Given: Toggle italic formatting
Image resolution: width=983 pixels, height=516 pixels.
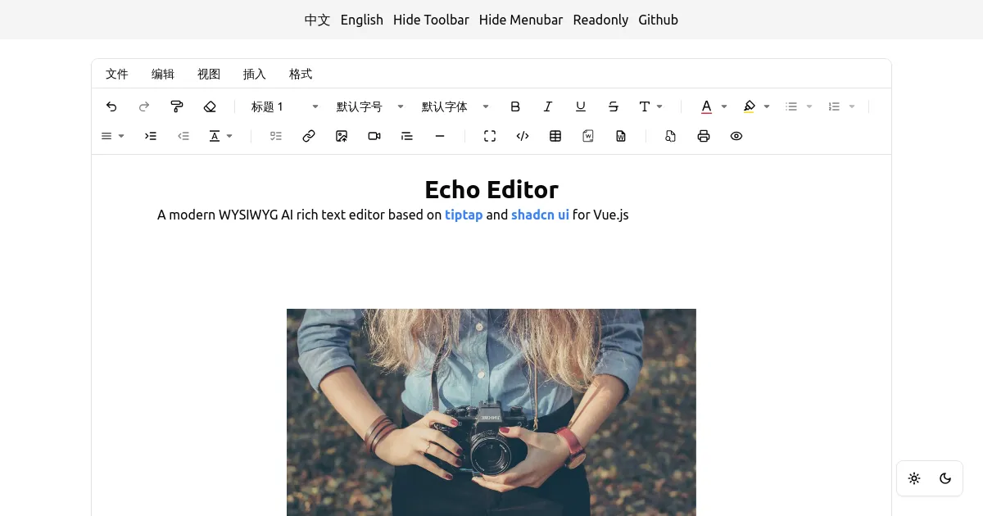Looking at the screenshot, I should (x=548, y=106).
